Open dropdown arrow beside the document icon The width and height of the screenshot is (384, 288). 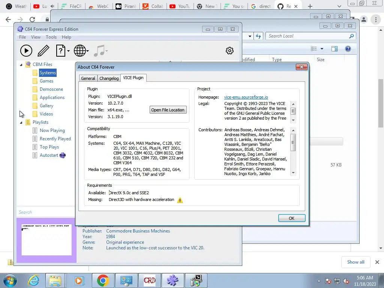(x=68, y=51)
